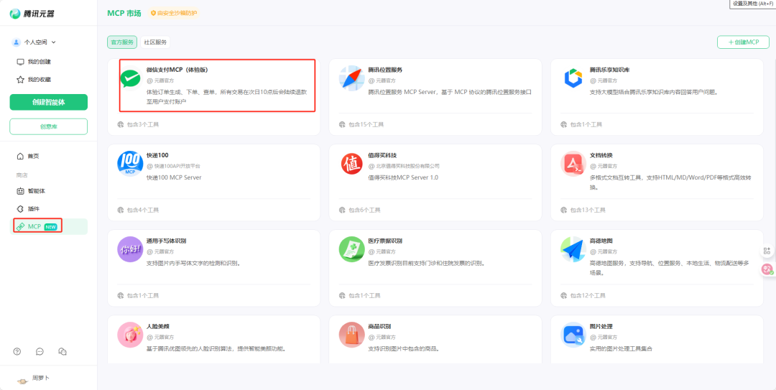Image resolution: width=776 pixels, height=390 pixels.
Task: Open help via question mark icon
Action: click(x=17, y=351)
